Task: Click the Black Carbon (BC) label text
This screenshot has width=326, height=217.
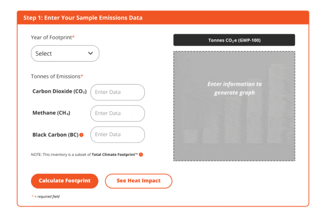Action: pos(55,135)
